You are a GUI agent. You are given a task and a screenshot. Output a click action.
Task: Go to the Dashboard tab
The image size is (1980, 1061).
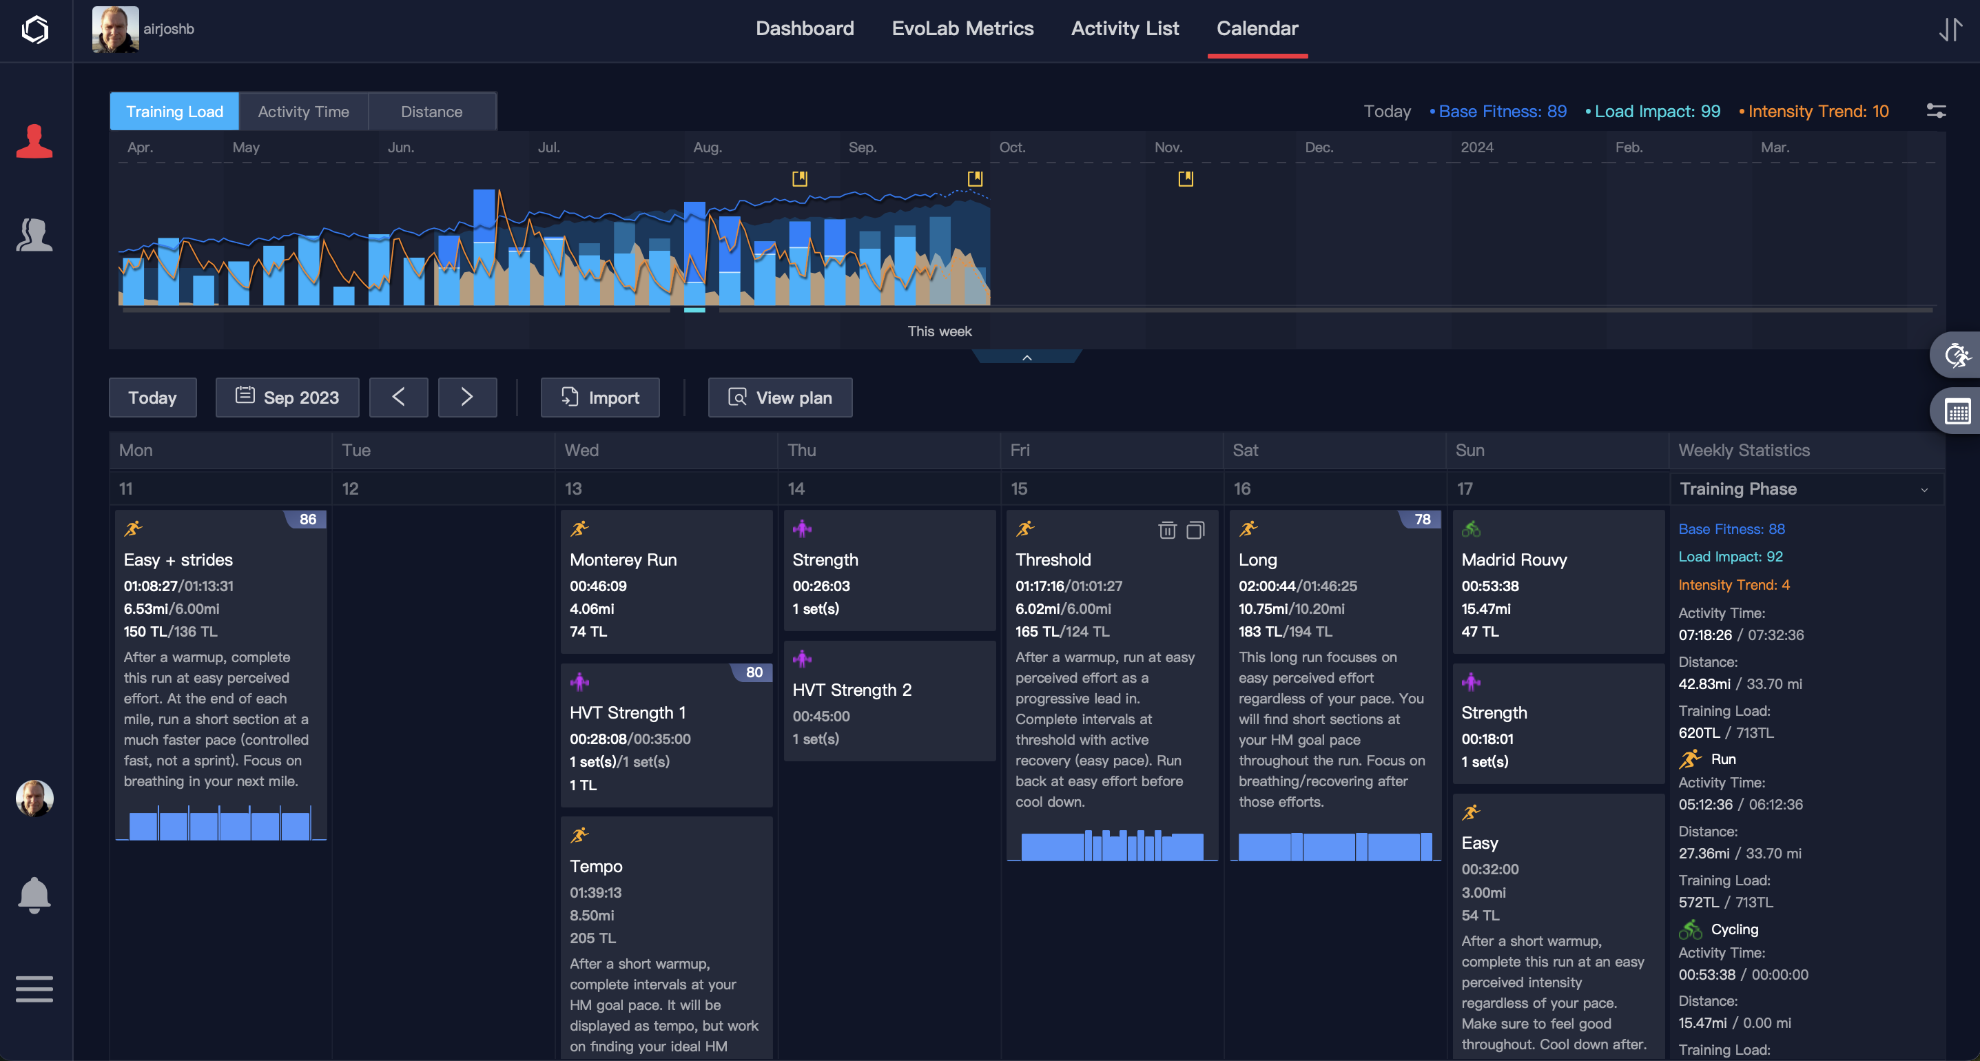pyautogui.click(x=804, y=28)
